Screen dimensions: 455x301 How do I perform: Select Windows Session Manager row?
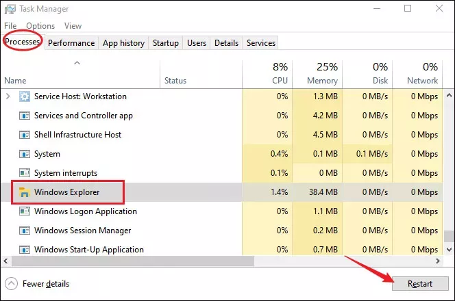point(222,231)
